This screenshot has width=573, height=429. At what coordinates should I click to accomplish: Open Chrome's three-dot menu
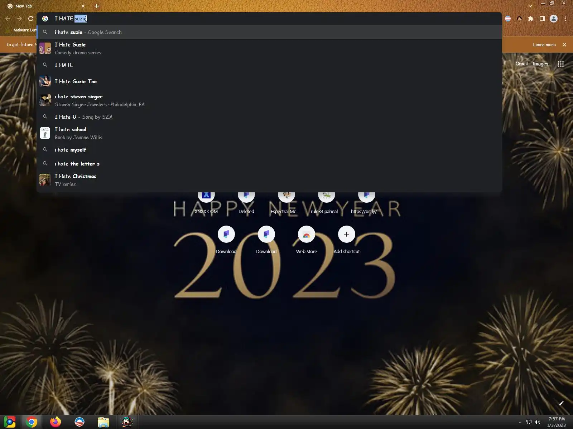tap(565, 19)
